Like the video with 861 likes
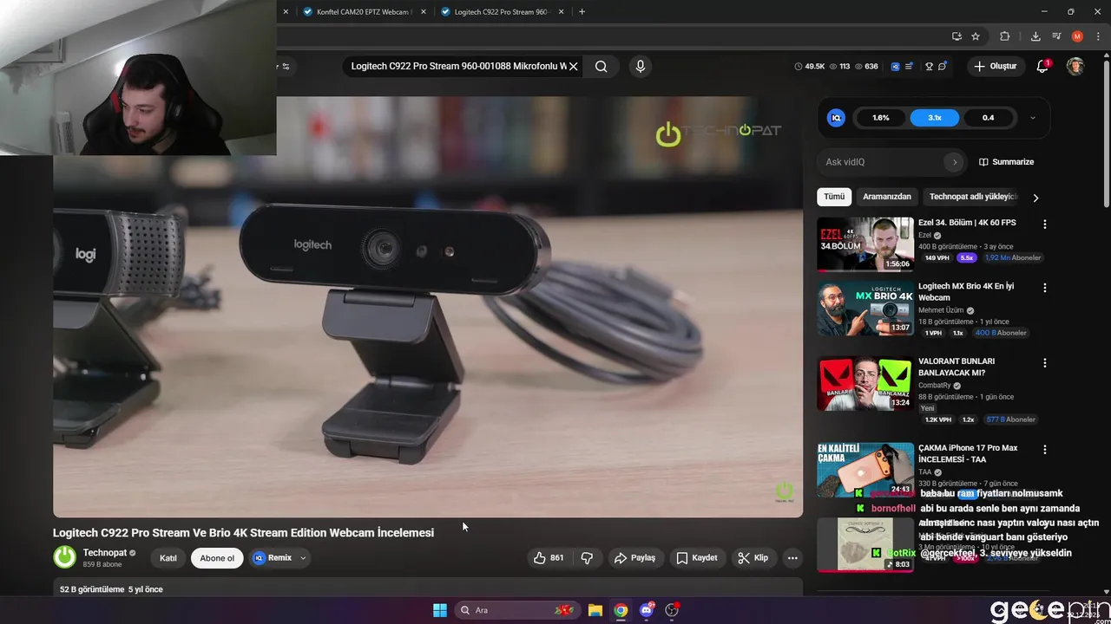 [549, 558]
